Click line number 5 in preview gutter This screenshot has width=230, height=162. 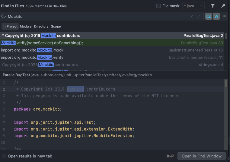tap(4, 109)
